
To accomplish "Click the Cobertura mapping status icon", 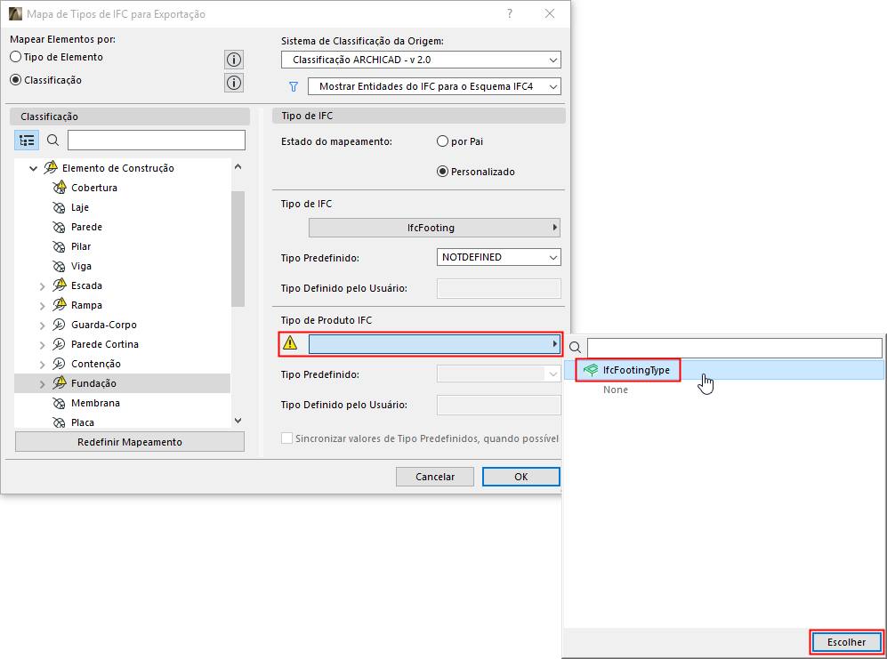I will [60, 188].
